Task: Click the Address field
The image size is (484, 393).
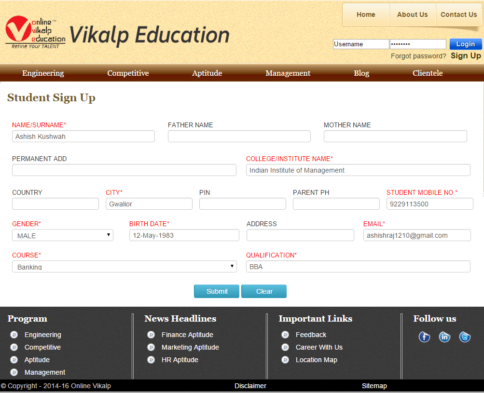Action: click(300, 235)
